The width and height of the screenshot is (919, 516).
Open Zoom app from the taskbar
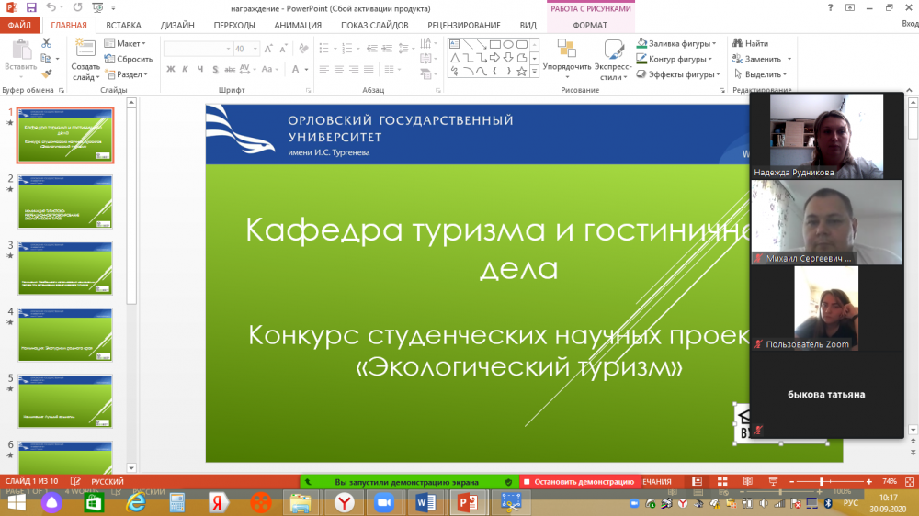click(383, 502)
